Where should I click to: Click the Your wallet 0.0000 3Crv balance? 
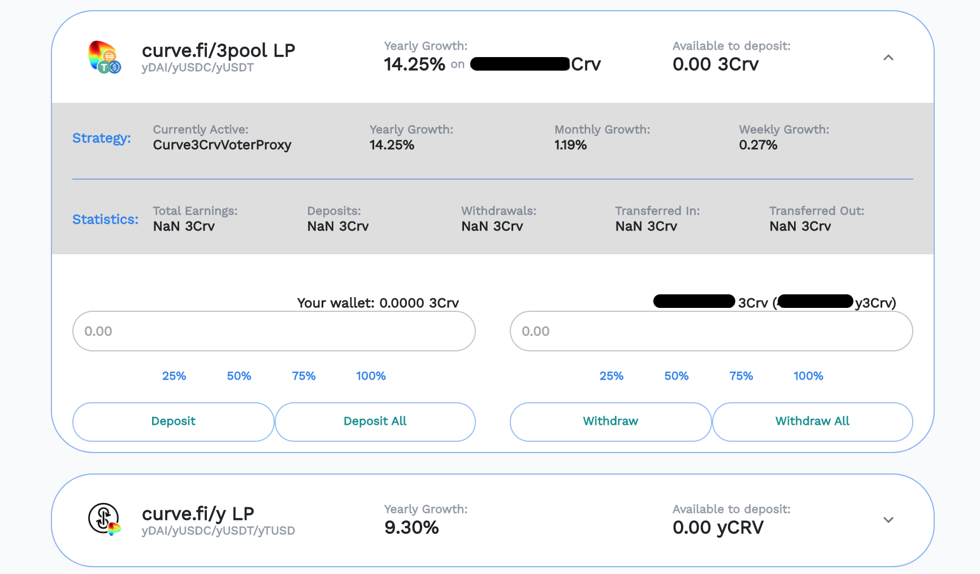pos(378,303)
